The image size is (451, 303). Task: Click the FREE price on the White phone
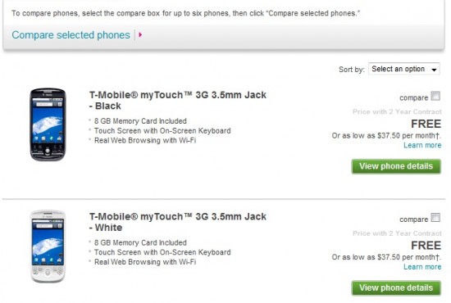[x=426, y=246]
